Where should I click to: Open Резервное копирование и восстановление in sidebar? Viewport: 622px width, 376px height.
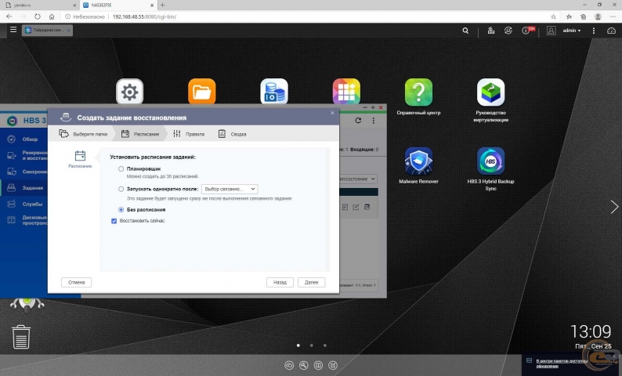[x=24, y=155]
